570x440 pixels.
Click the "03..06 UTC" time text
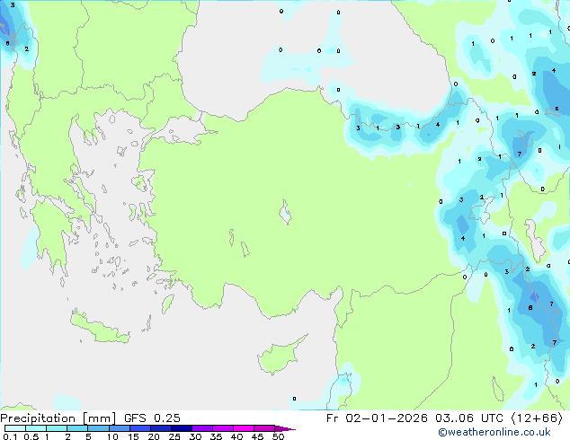point(469,418)
